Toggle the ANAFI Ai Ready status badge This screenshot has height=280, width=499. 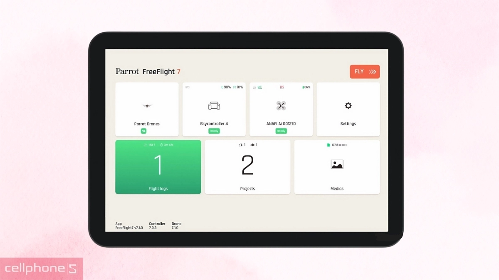281,131
